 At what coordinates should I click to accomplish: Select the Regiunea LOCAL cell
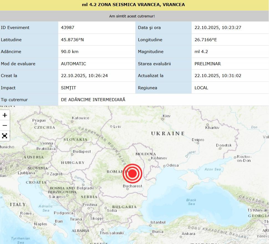pyautogui.click(x=201, y=88)
